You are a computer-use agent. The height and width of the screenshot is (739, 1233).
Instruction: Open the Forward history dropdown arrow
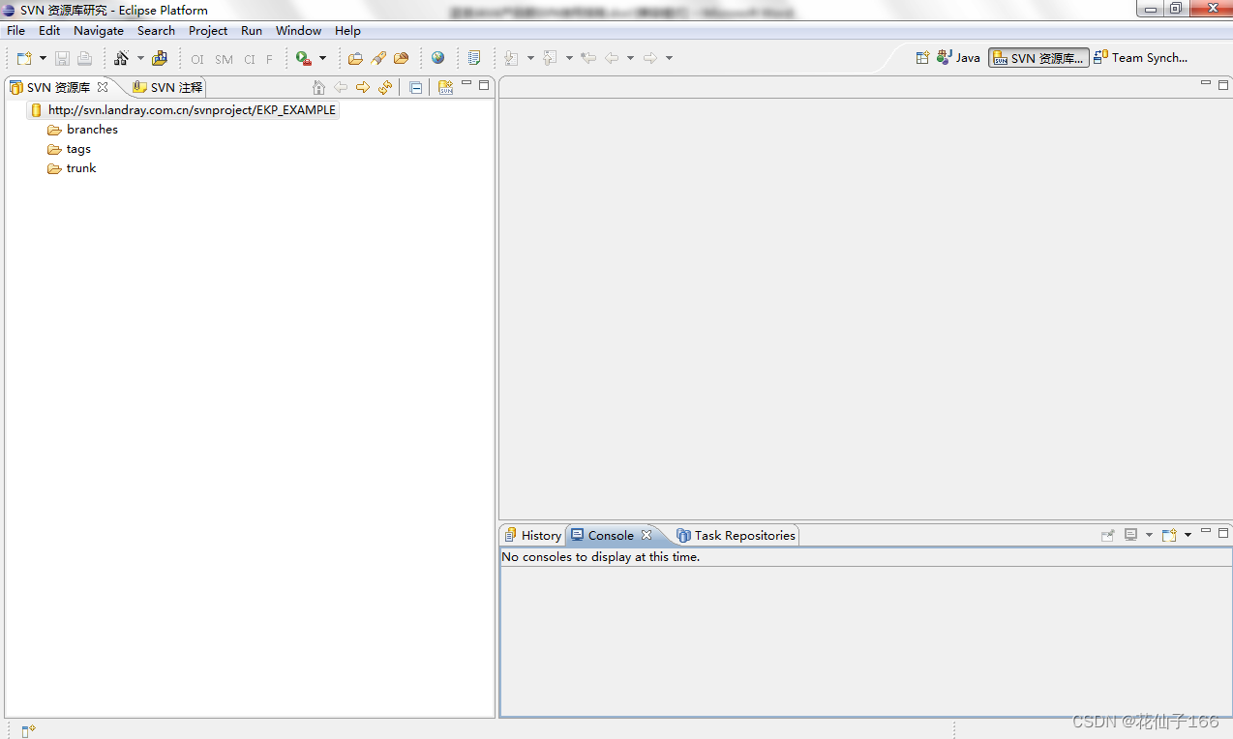669,59
